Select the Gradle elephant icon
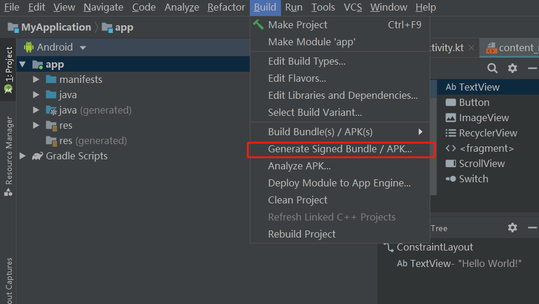 pos(38,156)
